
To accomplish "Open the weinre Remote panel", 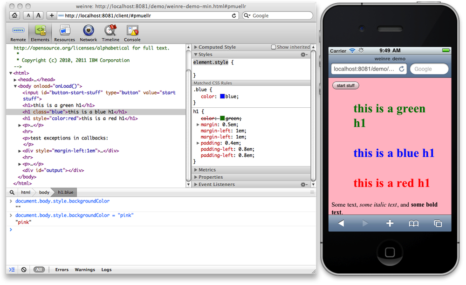I will [x=18, y=33].
